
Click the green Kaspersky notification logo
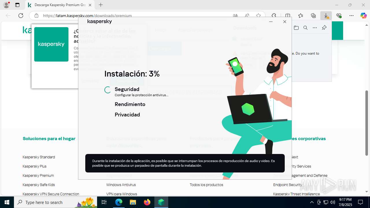pyautogui.click(x=51, y=44)
